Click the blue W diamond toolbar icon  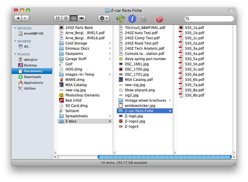pyautogui.click(x=120, y=18)
